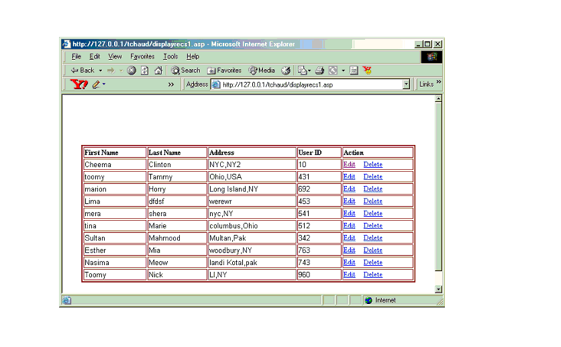The width and height of the screenshot is (561, 347).
Task: Delete the Cheema Clinton record
Action: (373, 164)
